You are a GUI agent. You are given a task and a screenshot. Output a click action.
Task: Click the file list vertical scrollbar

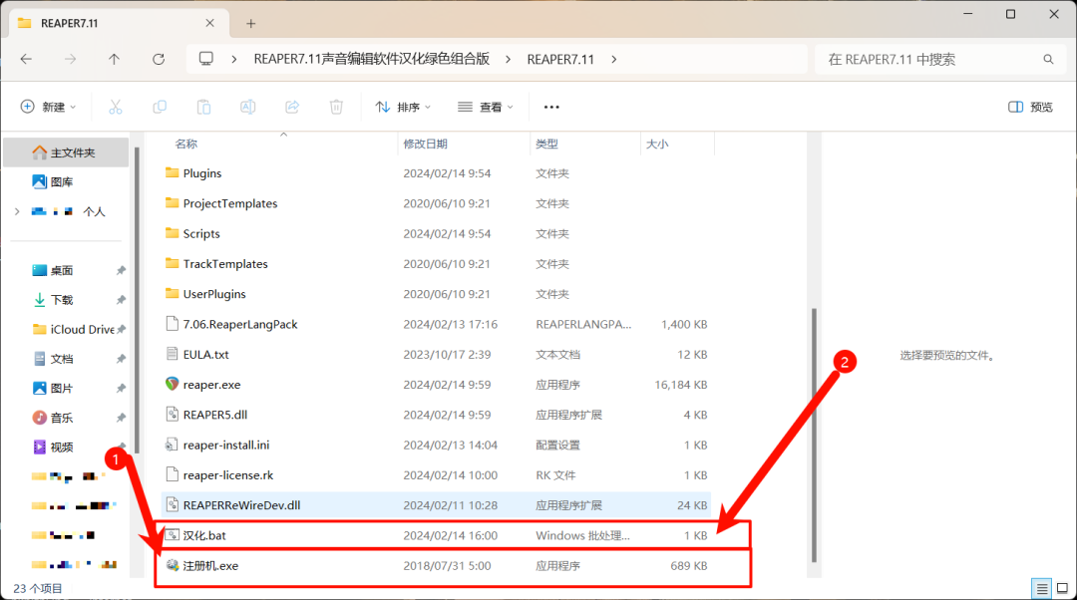point(814,436)
